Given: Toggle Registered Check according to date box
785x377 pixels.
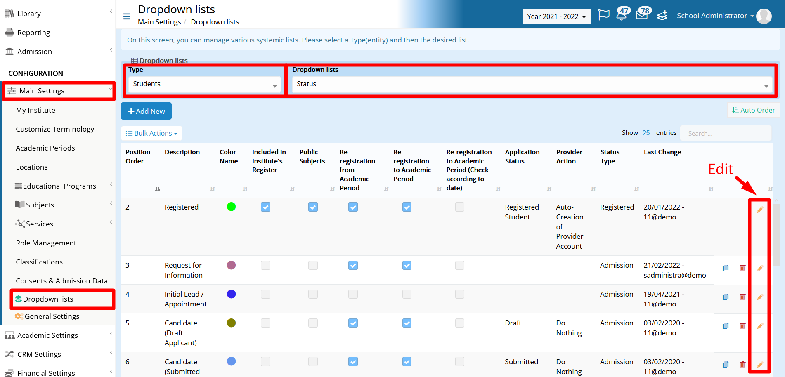Looking at the screenshot, I should tap(460, 207).
